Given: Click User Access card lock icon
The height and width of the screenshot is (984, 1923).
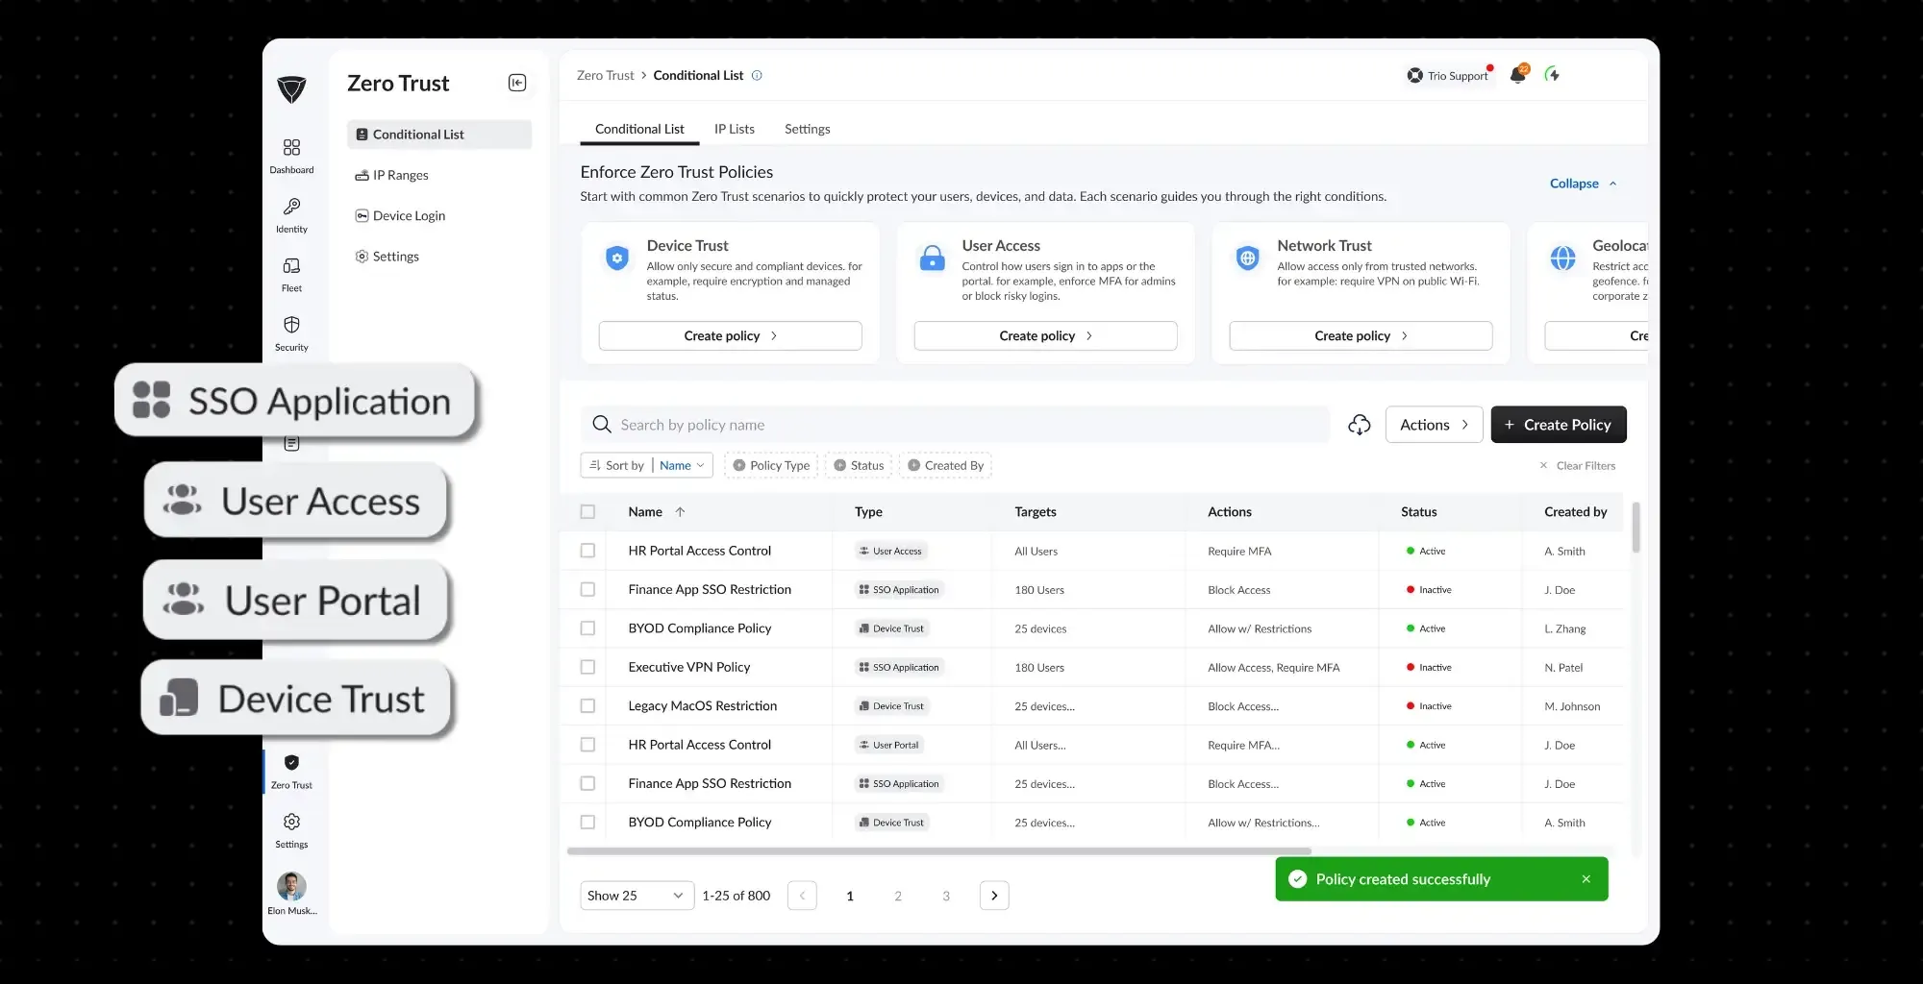Looking at the screenshot, I should click(932, 258).
